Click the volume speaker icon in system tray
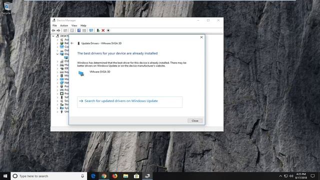 pos(291,176)
